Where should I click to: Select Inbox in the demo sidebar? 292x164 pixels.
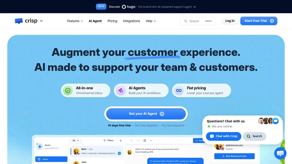point(51,159)
